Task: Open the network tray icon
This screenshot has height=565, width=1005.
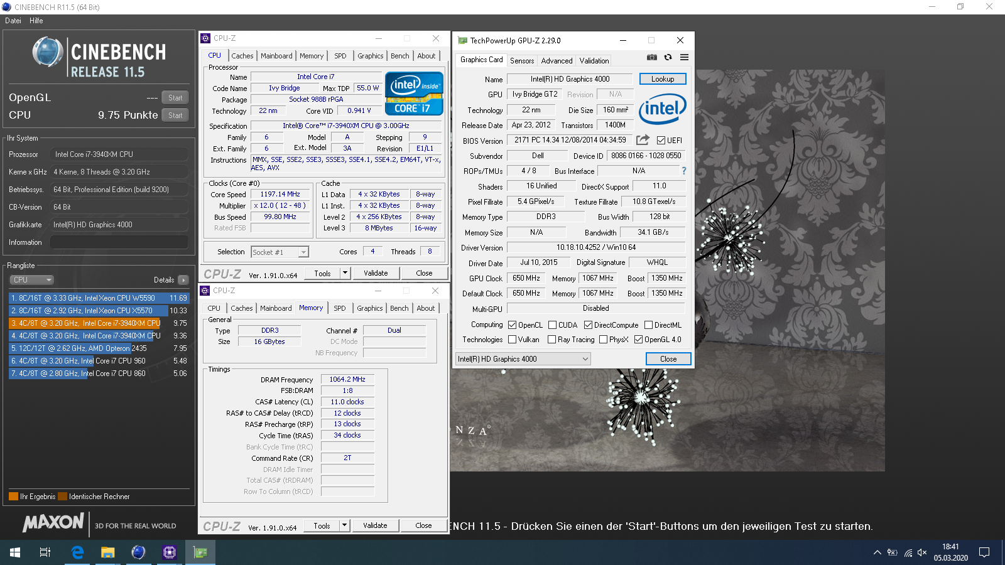Action: [x=908, y=552]
